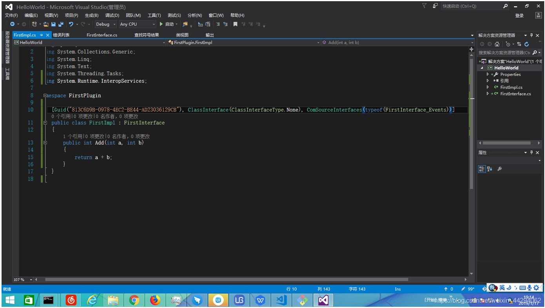Undo the last edit with the Undo arrow
Screen dimensions: 545x308
click(71, 24)
